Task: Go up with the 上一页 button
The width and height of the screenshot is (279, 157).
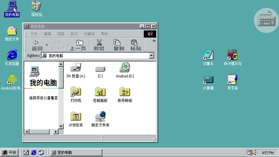Action: tap(78, 45)
